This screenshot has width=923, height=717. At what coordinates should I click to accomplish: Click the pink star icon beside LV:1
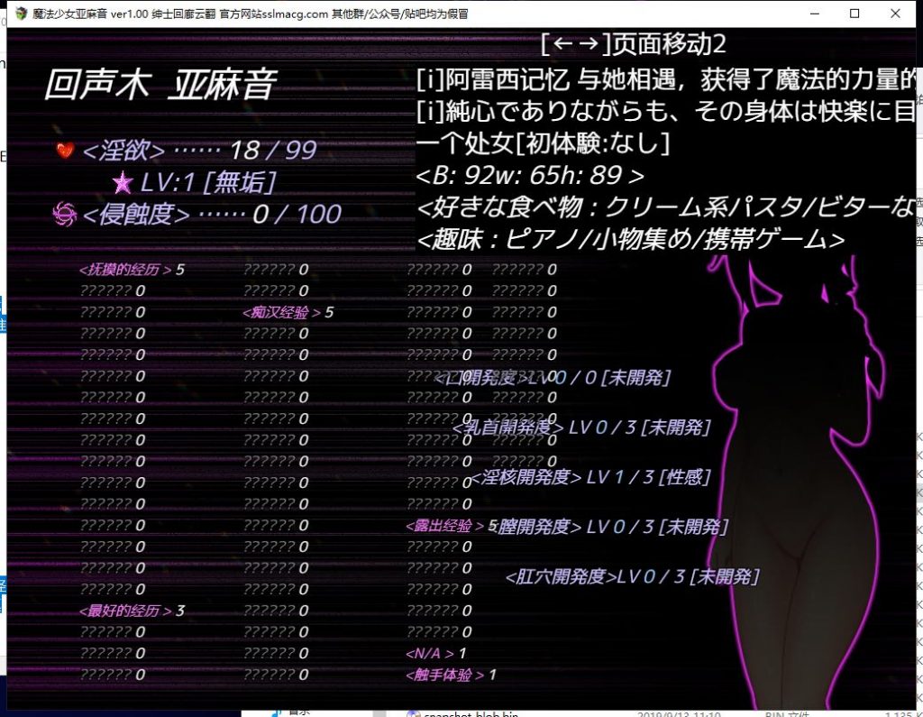pos(122,183)
